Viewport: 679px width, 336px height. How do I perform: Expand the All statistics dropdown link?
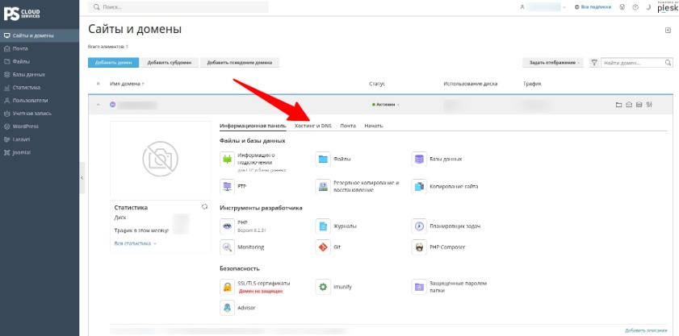136,243
